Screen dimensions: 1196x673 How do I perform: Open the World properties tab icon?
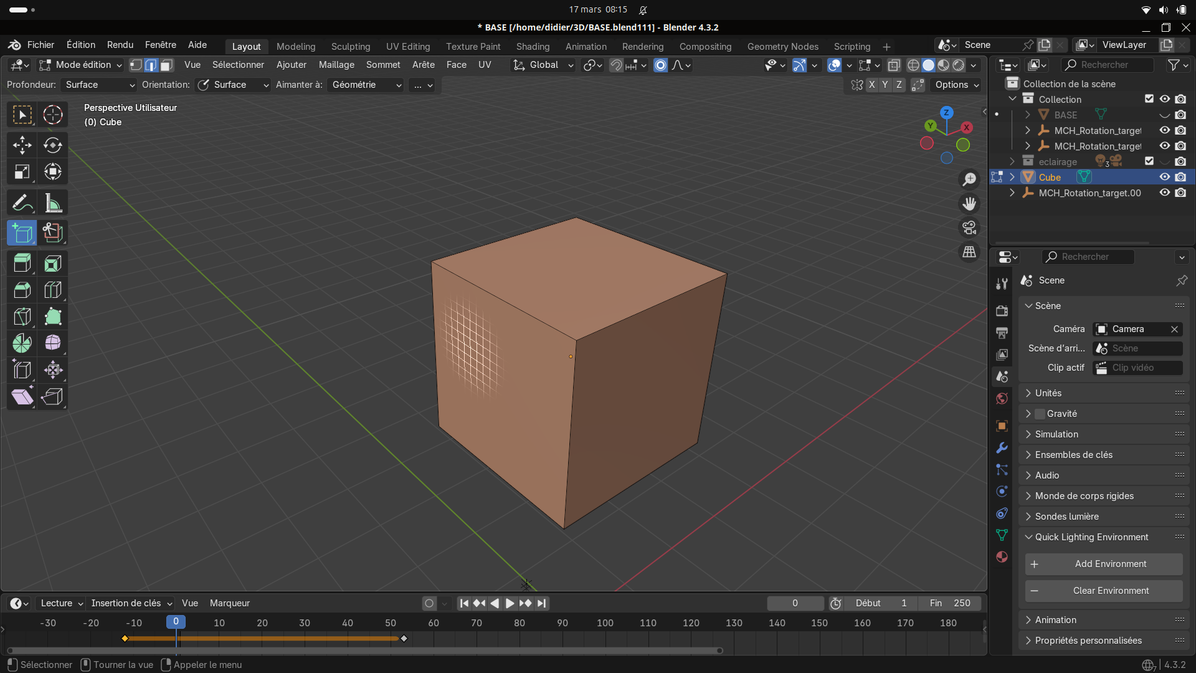click(x=1002, y=399)
